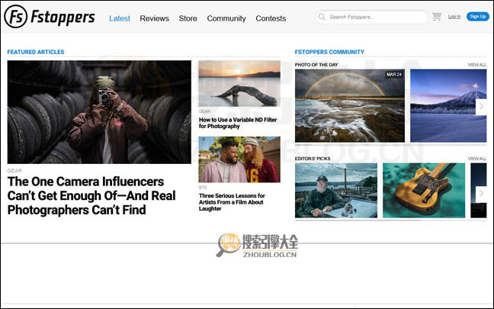Open the Store menu item
Image resolution: width=494 pixels, height=309 pixels.
tap(188, 18)
